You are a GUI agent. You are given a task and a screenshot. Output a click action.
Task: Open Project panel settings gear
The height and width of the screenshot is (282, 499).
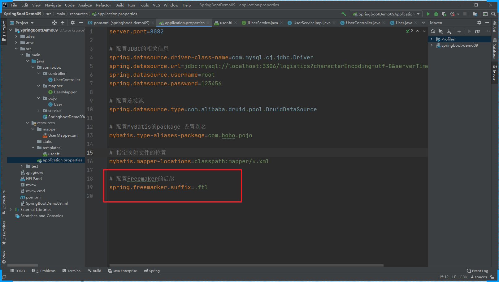73,23
